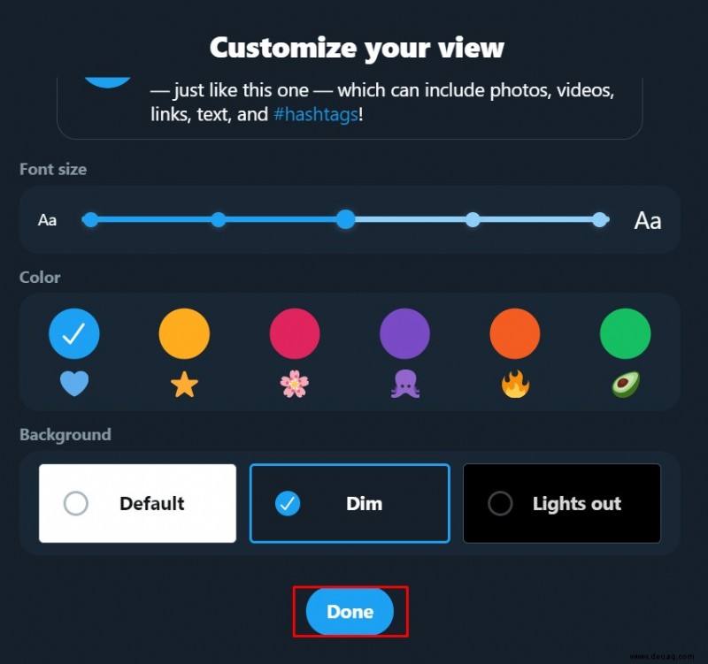708x664 pixels.
Task: Choose the cherry blossom emoji icon
Action: 295,384
